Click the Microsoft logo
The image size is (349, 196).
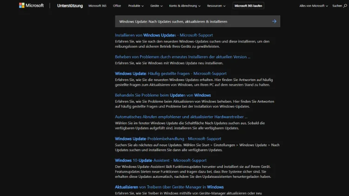click(x=31, y=6)
